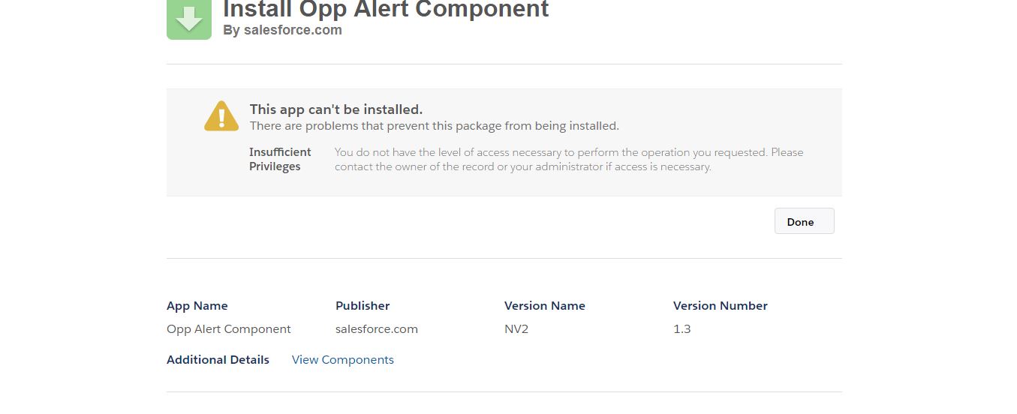
Task: Click the salesforce.com publisher value
Action: point(376,329)
